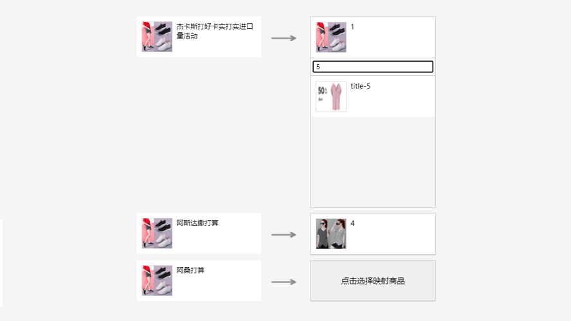Click the title 杰卡斯打好卡实打实进口量活动

[215, 31]
